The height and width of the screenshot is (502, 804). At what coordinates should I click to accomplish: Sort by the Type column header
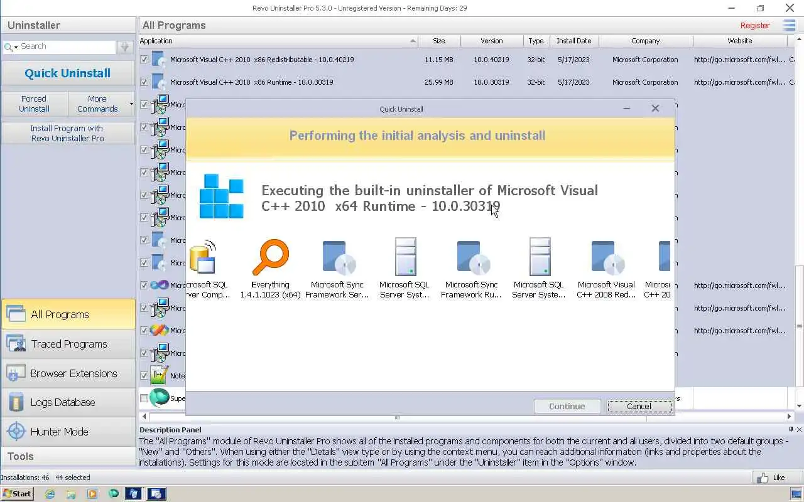536,41
